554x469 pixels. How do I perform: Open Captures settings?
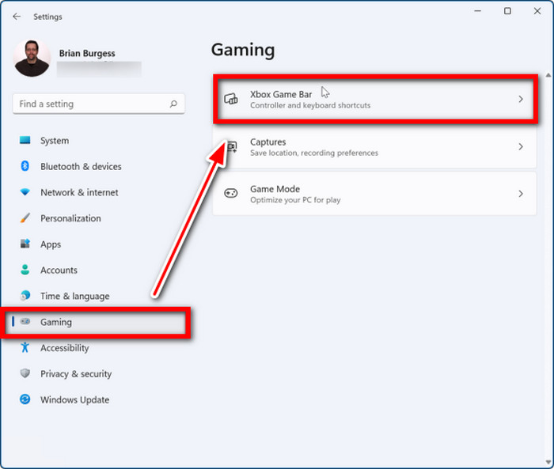point(374,147)
